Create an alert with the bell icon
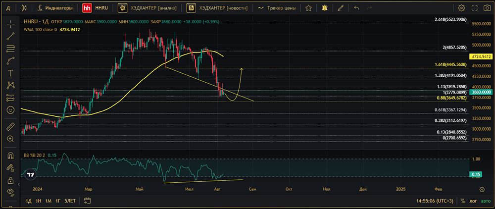 (x=324, y=8)
